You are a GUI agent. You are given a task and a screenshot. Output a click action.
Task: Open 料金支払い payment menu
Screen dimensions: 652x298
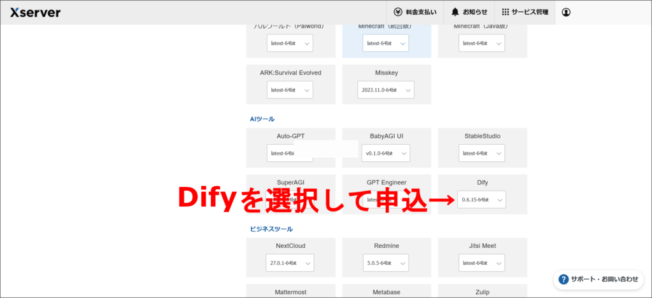click(415, 13)
